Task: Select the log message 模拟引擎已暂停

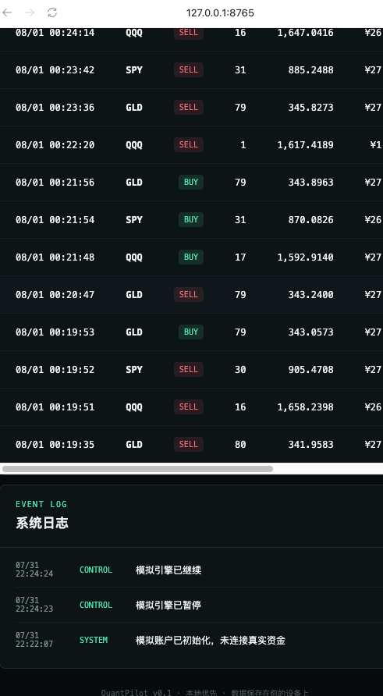Action: [168, 605]
